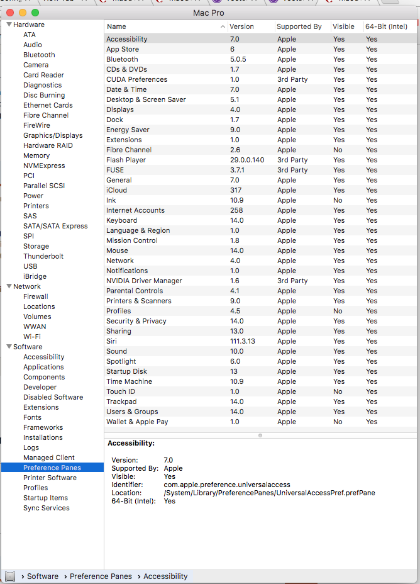420x584 pixels.
Task: Click the split pane divider handle dot
Action: pyautogui.click(x=260, y=435)
